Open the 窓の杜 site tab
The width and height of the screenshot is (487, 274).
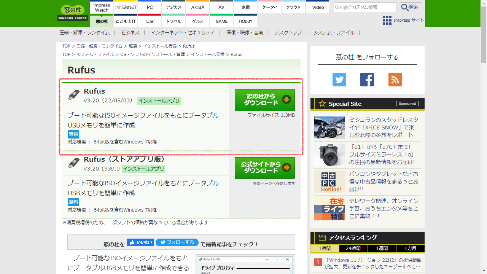[102, 21]
